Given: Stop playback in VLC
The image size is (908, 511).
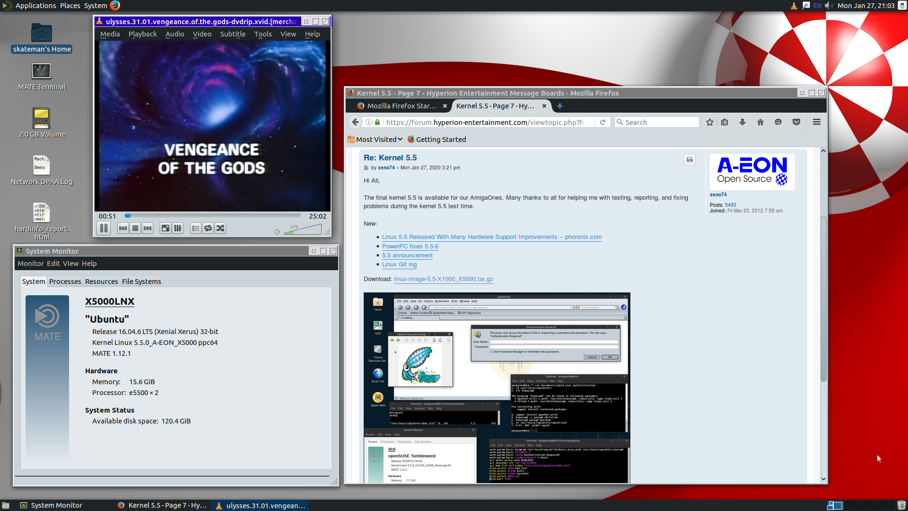Looking at the screenshot, I should tap(135, 228).
